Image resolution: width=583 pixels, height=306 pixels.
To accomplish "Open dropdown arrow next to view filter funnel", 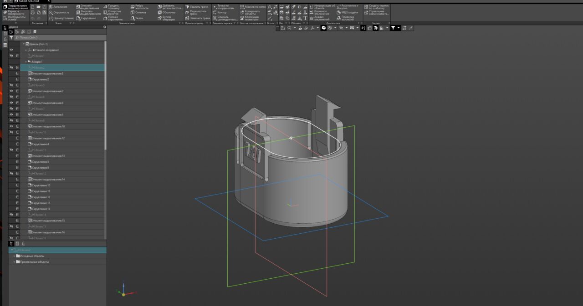I will pos(399,28).
